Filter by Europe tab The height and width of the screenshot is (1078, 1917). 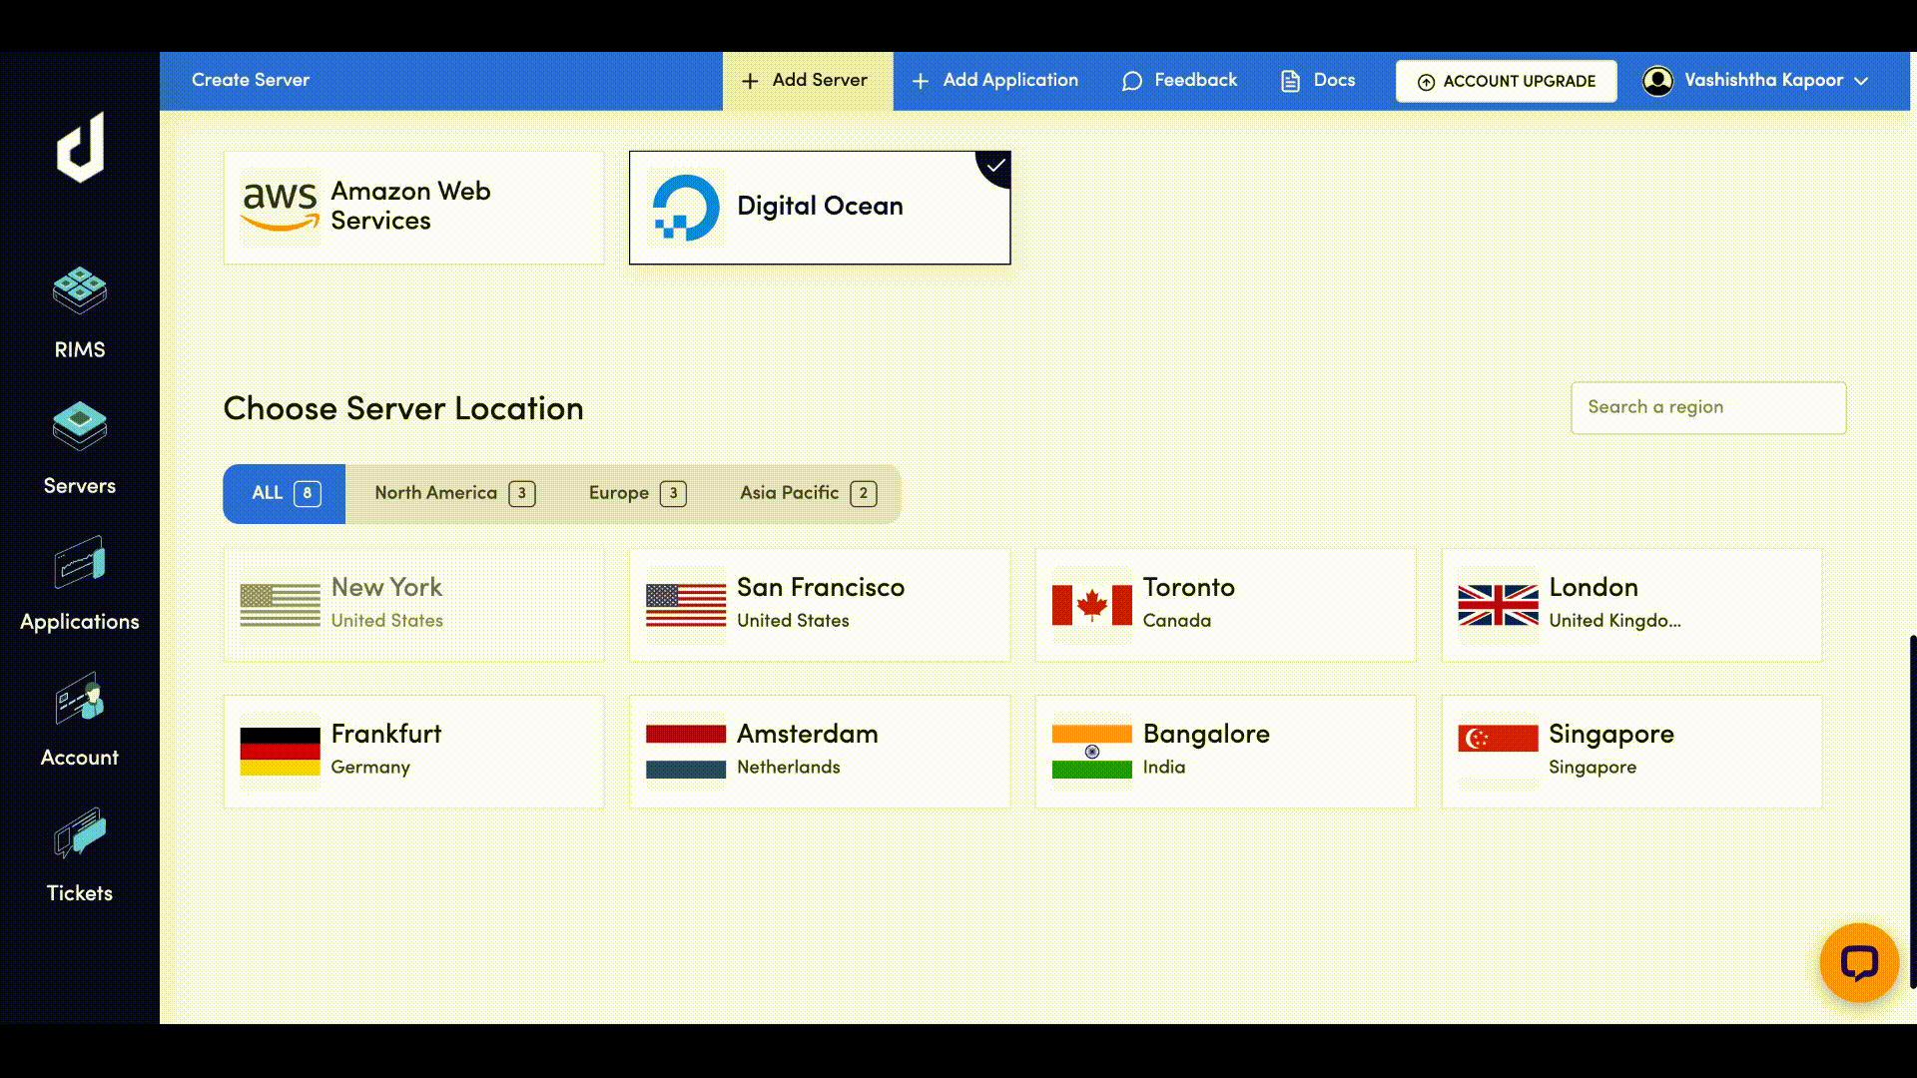coord(637,493)
